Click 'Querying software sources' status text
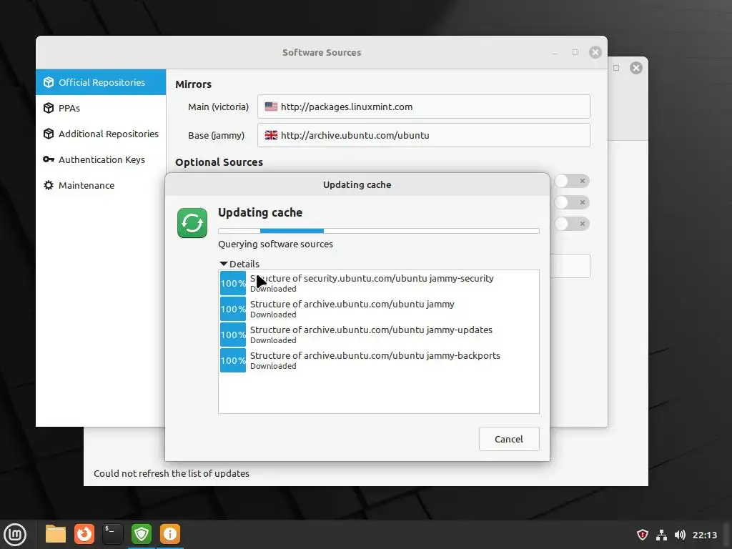 coord(275,244)
